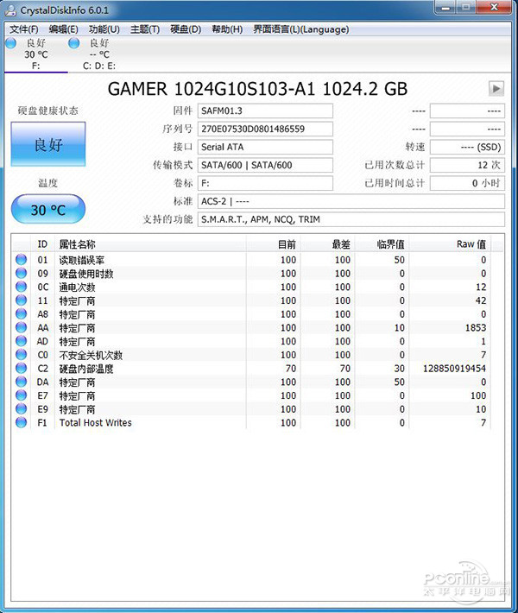518x613 pixels.
Task: Click the ACS-2 standard field
Action: 351,201
